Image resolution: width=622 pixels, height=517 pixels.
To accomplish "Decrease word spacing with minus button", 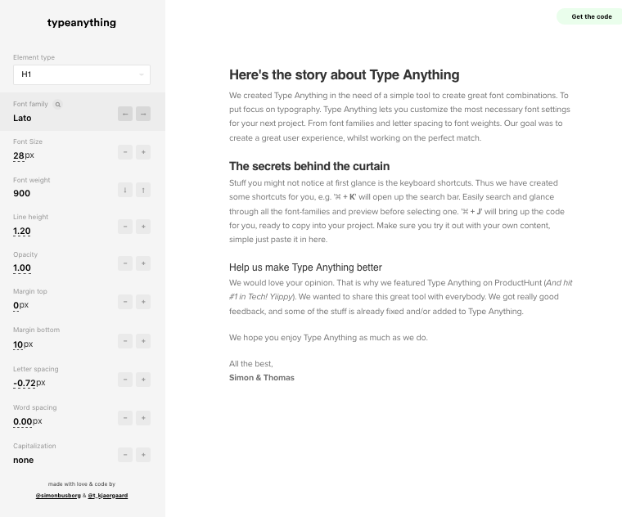I will tap(125, 418).
